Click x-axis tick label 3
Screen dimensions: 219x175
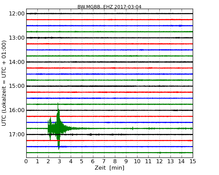click(x=60, y=162)
